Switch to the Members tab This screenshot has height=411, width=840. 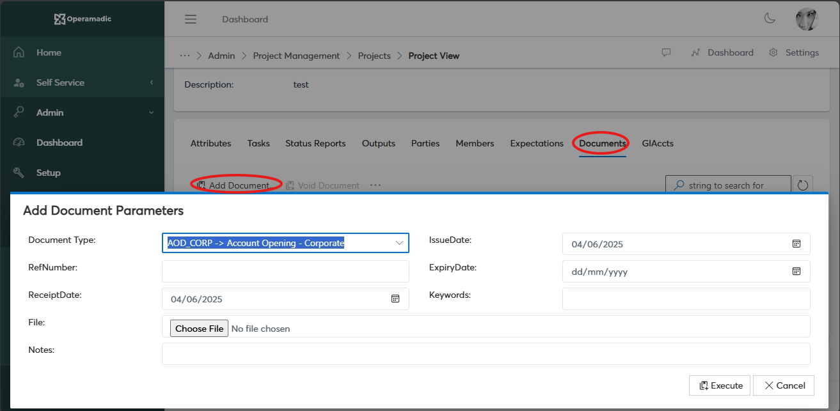point(475,143)
